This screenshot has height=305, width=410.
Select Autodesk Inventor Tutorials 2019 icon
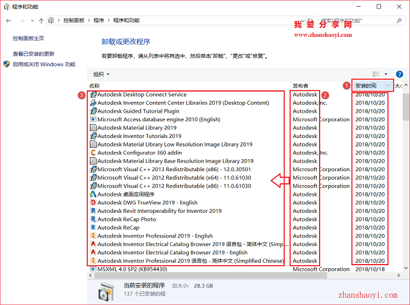pos(93,136)
